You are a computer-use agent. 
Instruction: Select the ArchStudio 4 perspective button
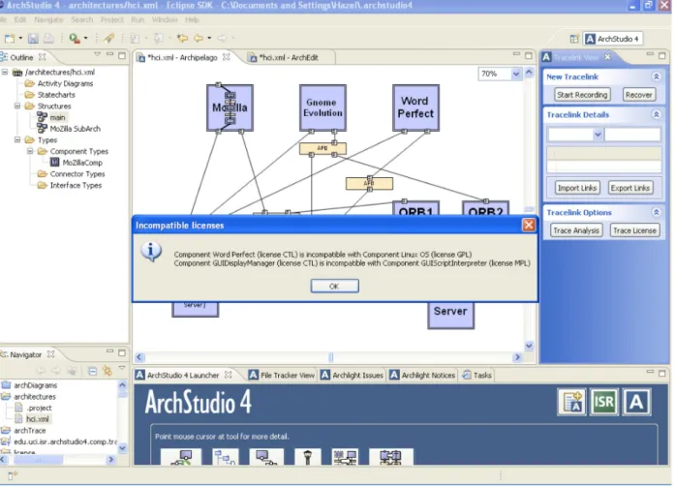(613, 39)
